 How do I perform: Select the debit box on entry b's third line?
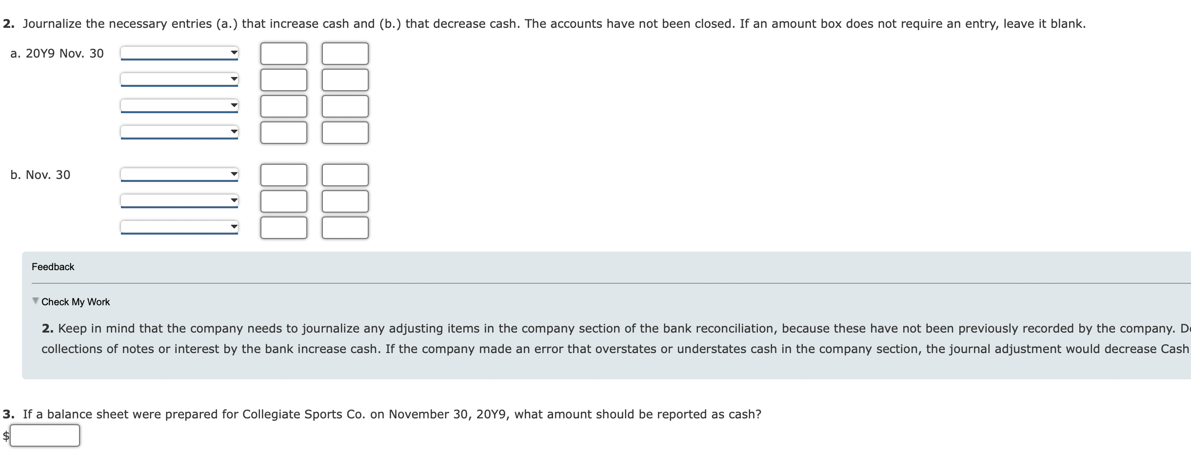tap(283, 227)
